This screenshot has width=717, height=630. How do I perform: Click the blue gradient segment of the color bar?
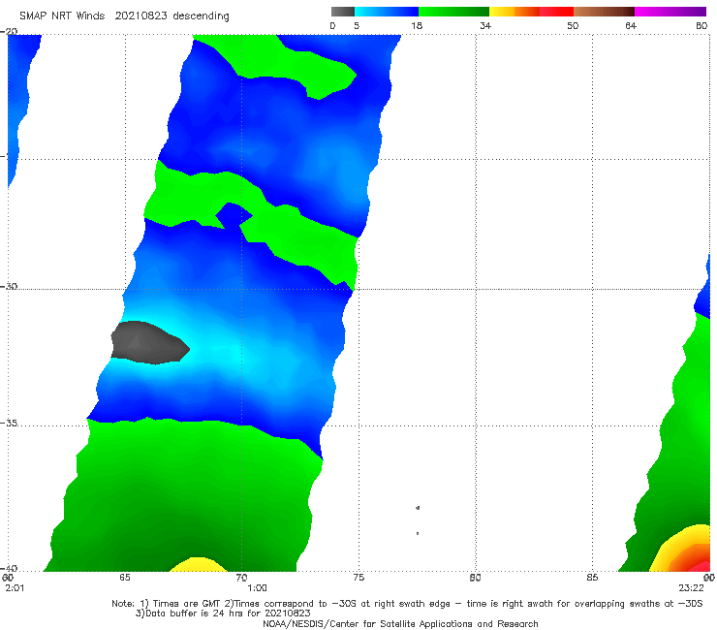(x=387, y=12)
